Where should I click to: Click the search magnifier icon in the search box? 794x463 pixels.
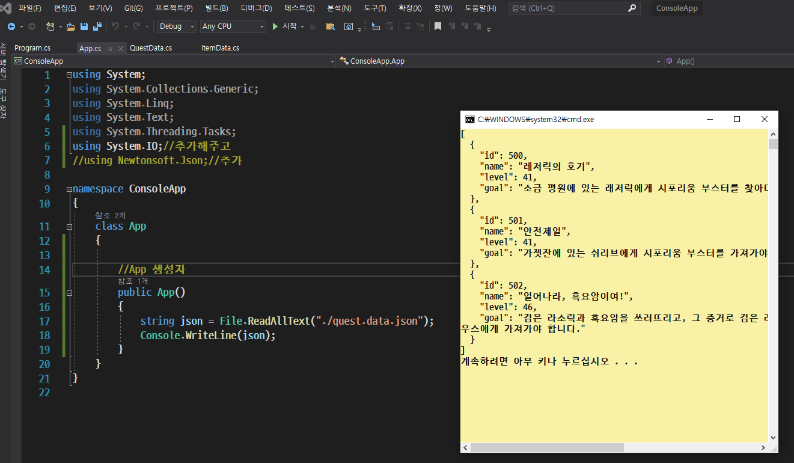tap(632, 8)
